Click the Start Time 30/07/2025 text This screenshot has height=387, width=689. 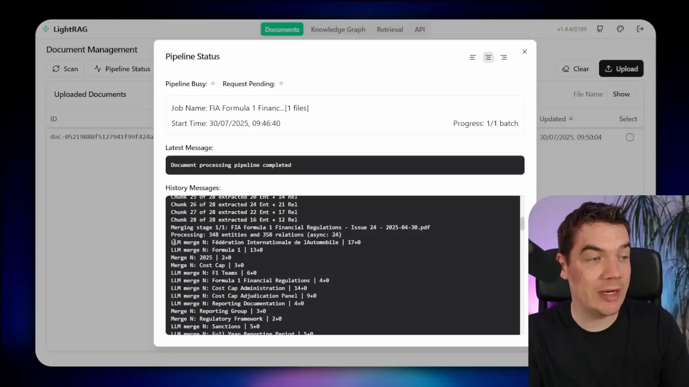[226, 123]
